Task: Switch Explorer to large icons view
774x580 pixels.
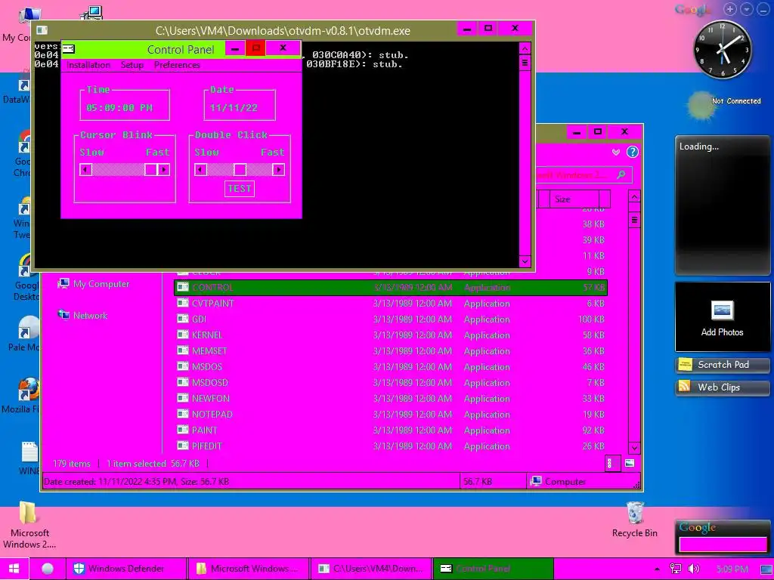Action: coord(630,463)
